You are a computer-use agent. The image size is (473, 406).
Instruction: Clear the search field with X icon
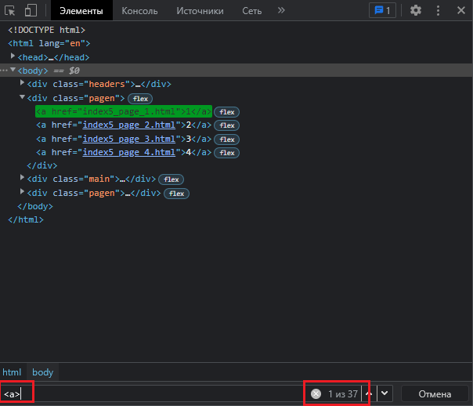click(x=316, y=393)
